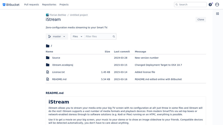Click 'README.md edited online with Bitbucket'
223x125 pixels.
158,79
